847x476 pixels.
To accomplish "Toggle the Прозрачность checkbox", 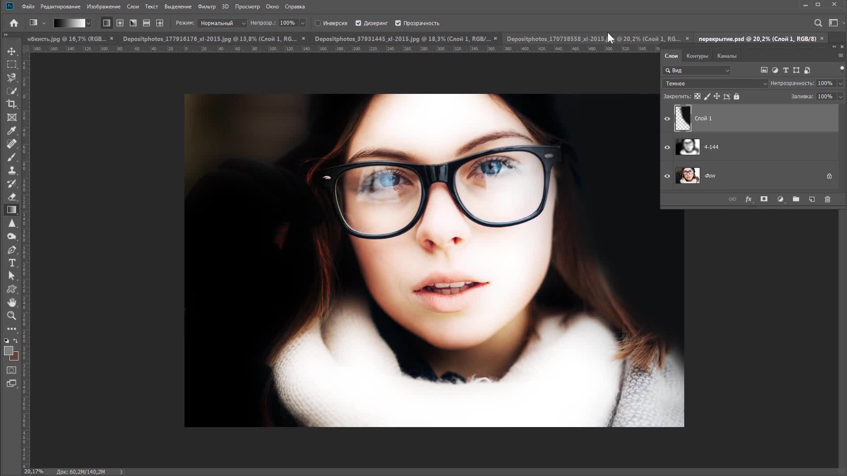I will click(398, 23).
